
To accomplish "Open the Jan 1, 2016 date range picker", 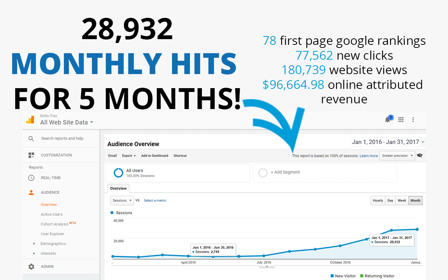I will coord(388,142).
